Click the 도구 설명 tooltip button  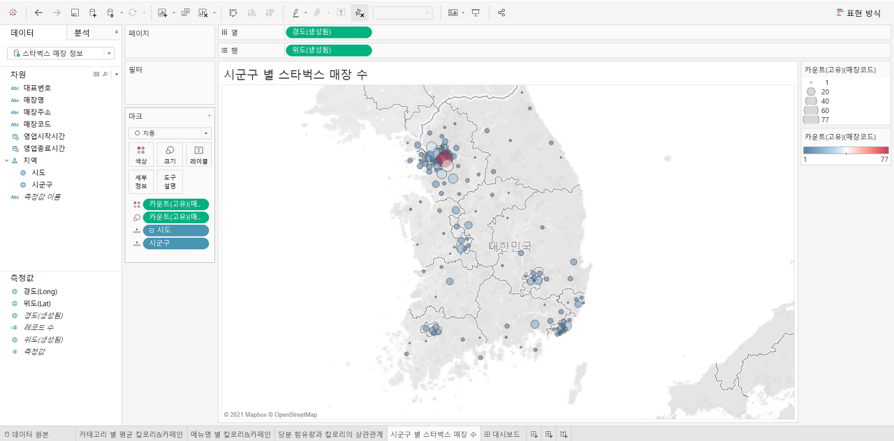point(170,181)
